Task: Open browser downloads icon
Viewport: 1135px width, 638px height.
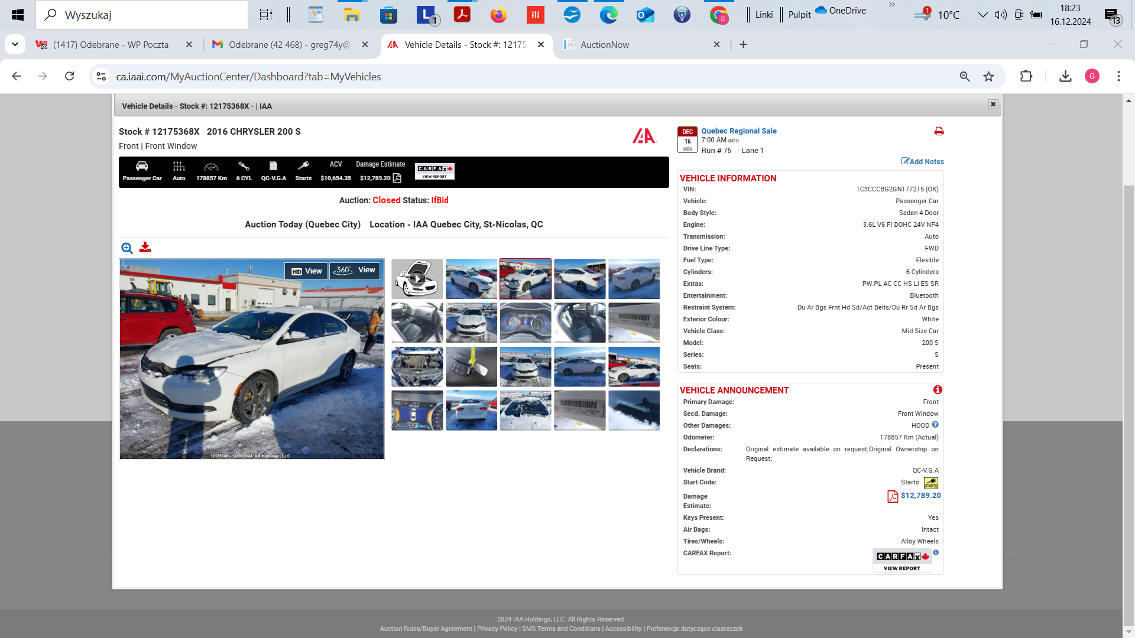Action: click(1065, 76)
